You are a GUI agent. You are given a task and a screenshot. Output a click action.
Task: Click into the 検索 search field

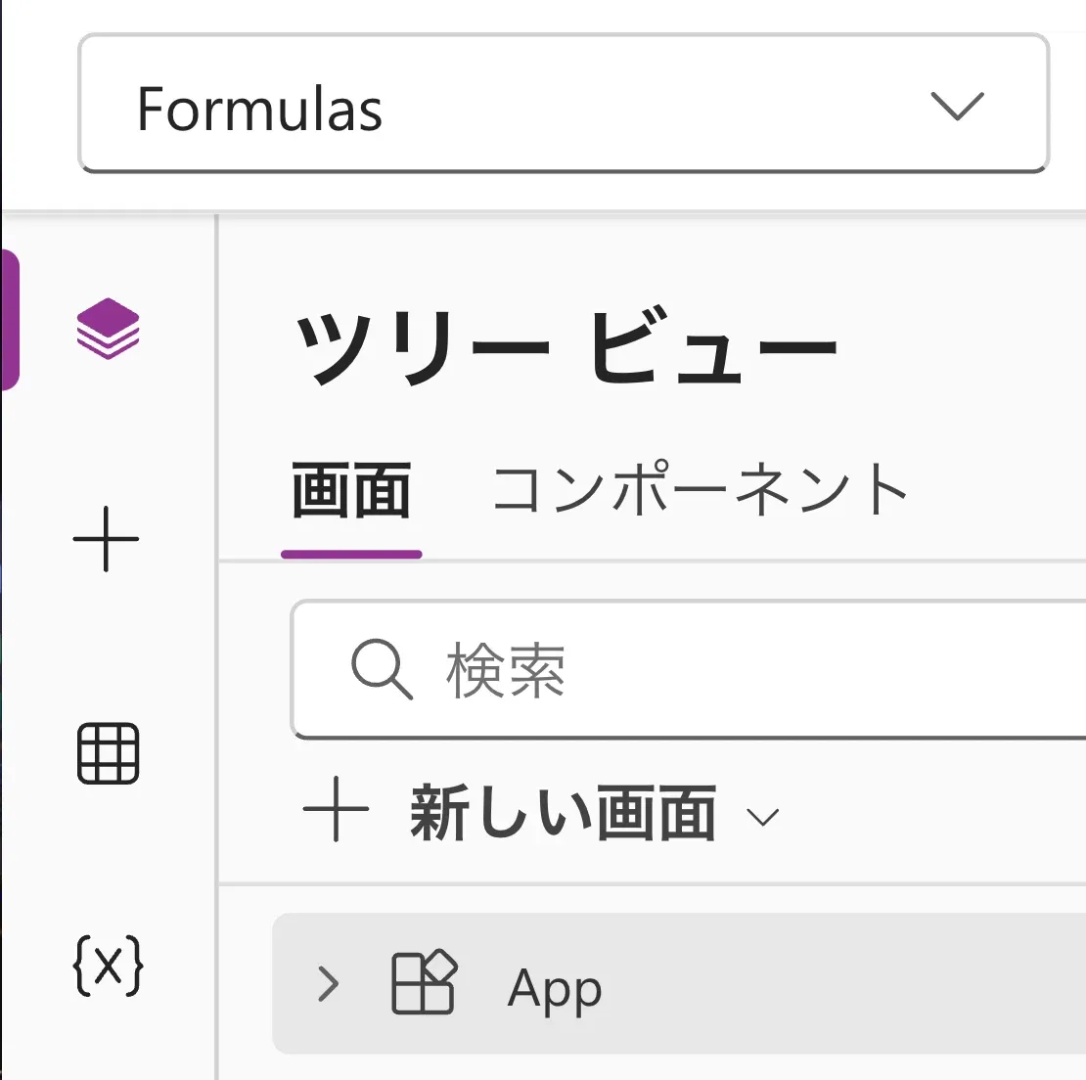[x=689, y=669]
